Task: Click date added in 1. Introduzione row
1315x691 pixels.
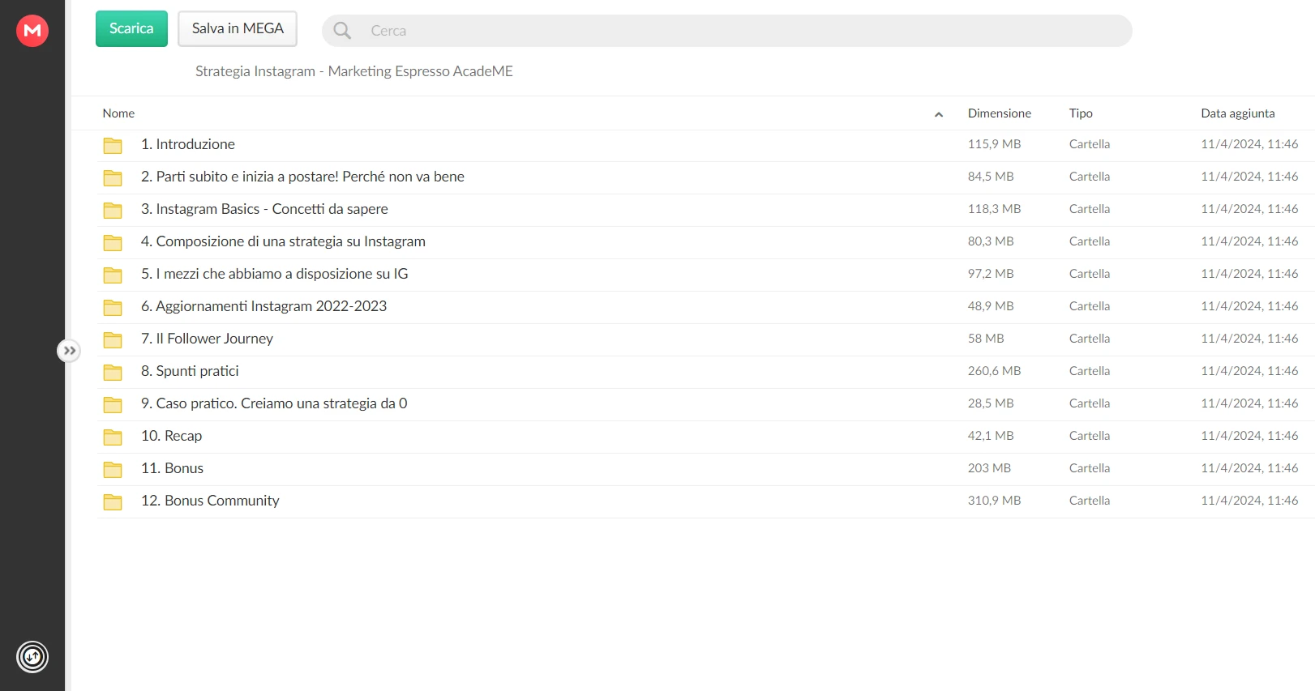Action: point(1249,144)
